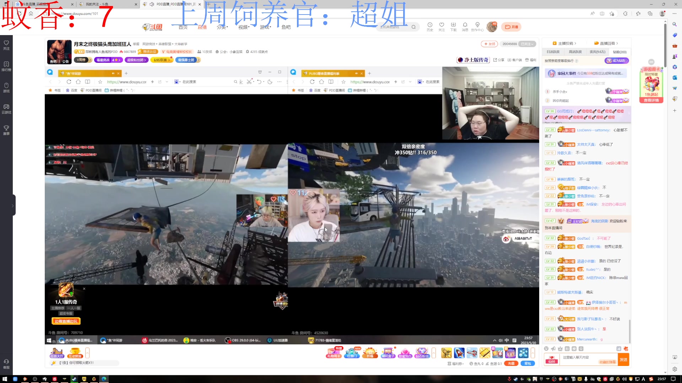The width and height of the screenshot is (682, 383).
Task: Open 直播回看 link
Action: pyautogui.click(x=606, y=43)
